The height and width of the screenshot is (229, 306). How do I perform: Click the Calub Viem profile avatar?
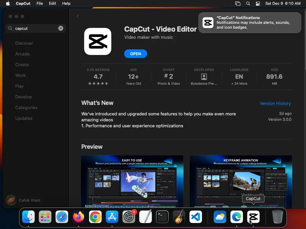(x=11, y=200)
